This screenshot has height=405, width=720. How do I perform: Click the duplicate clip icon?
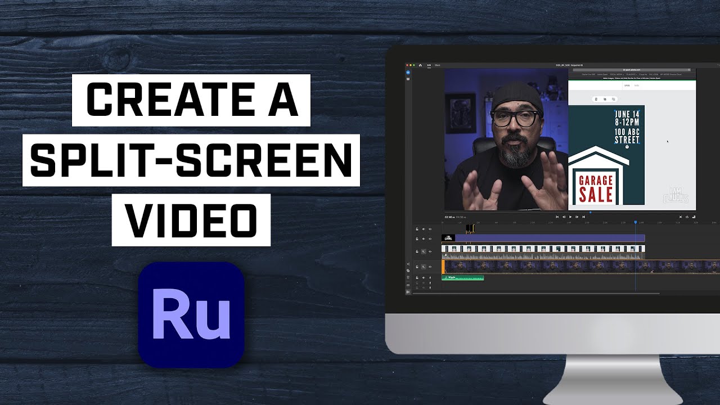(408, 271)
